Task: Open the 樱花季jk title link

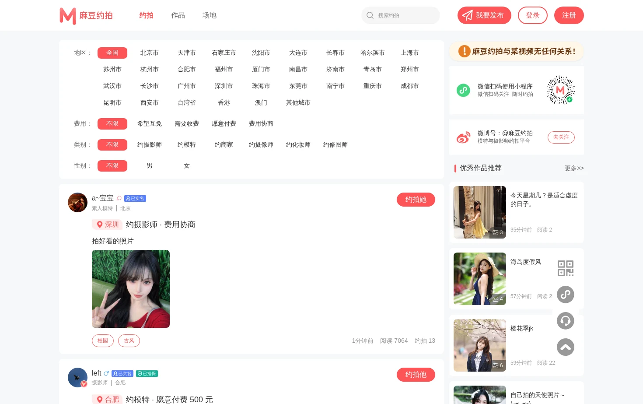Action: coord(522,328)
